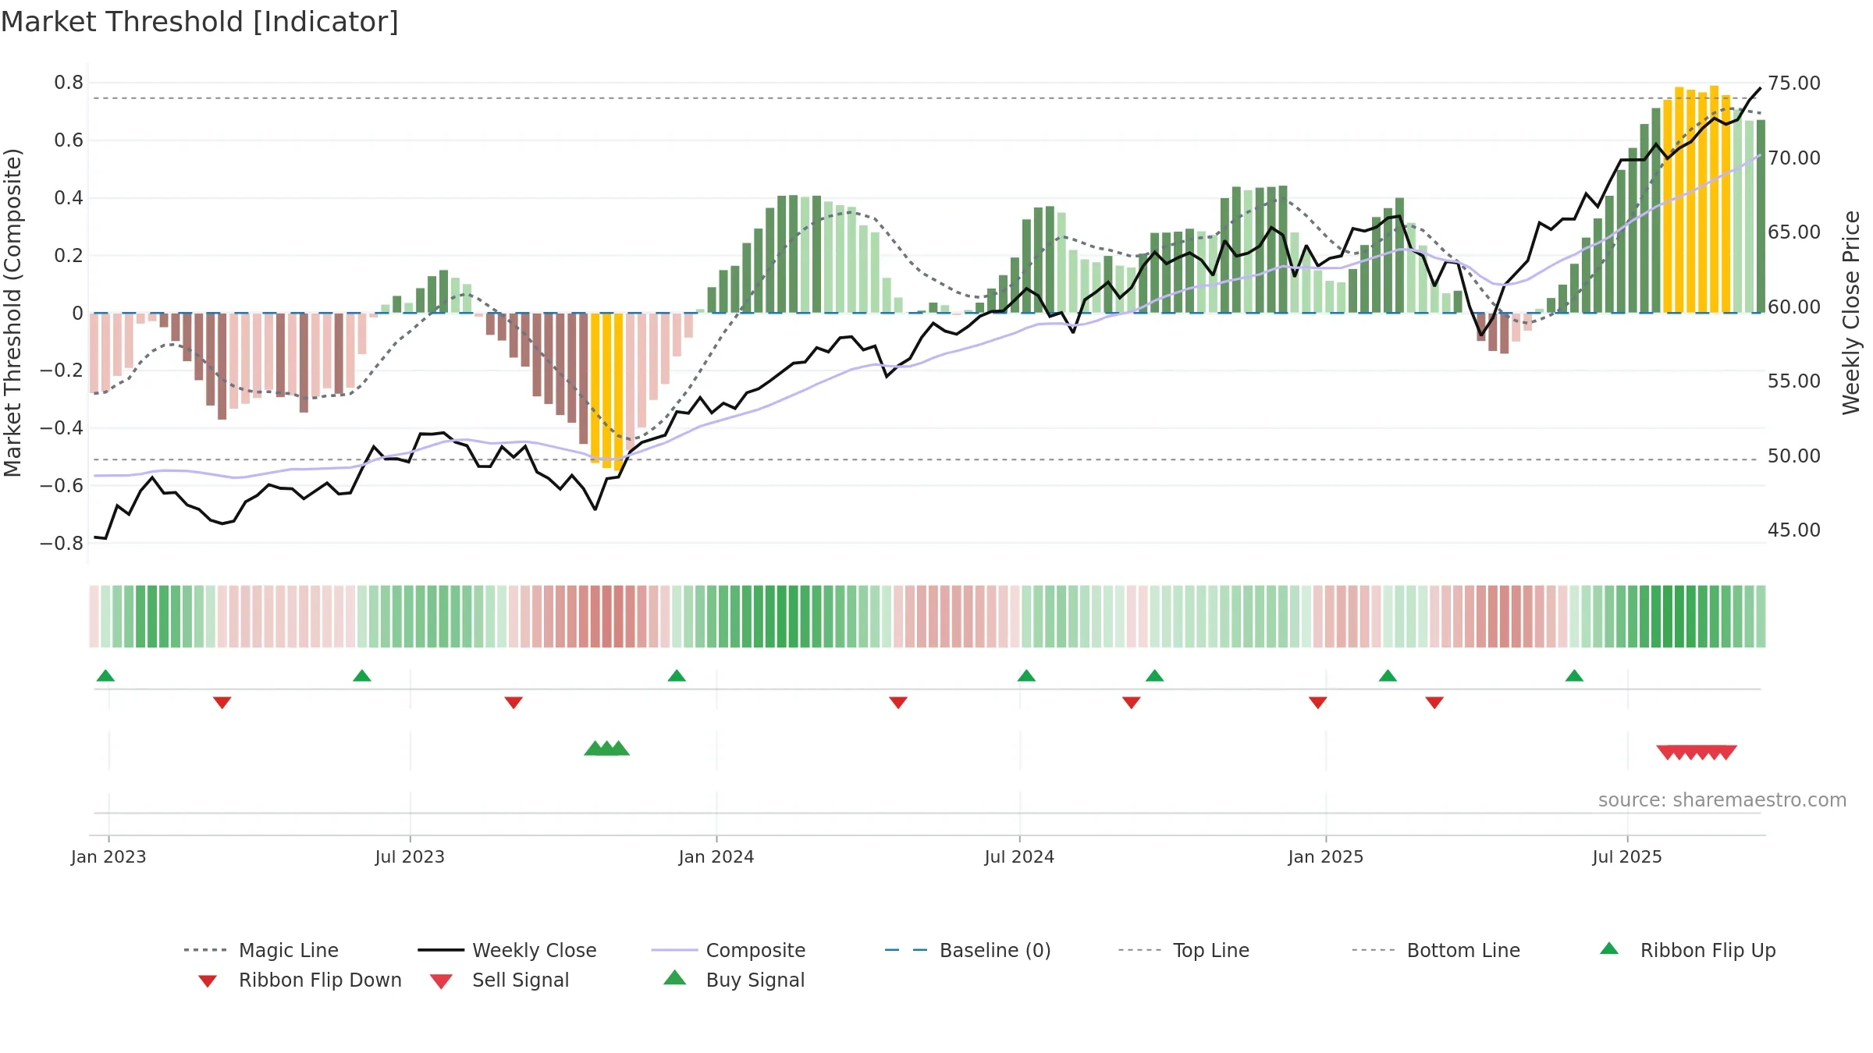This screenshot has width=1873, height=1053.
Task: Click the −0.8 left axis tick label
Action: (62, 544)
